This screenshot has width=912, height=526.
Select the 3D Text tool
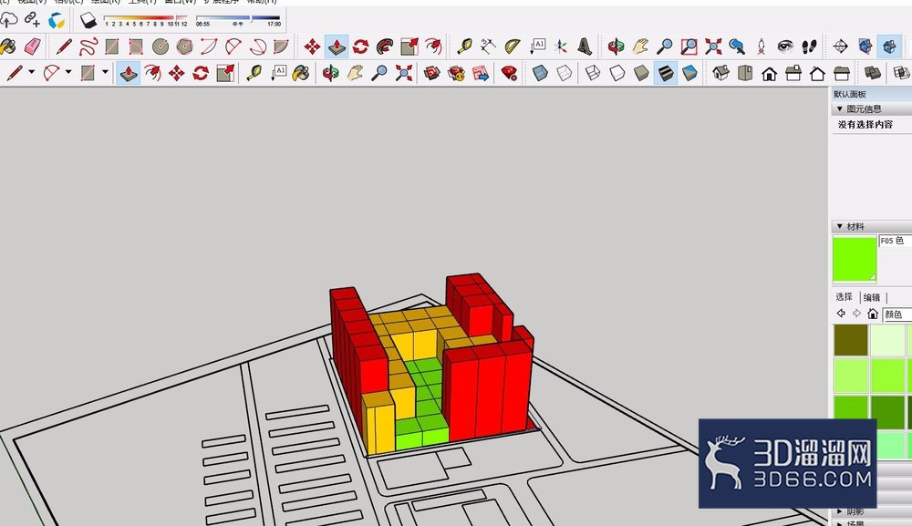[x=585, y=46]
